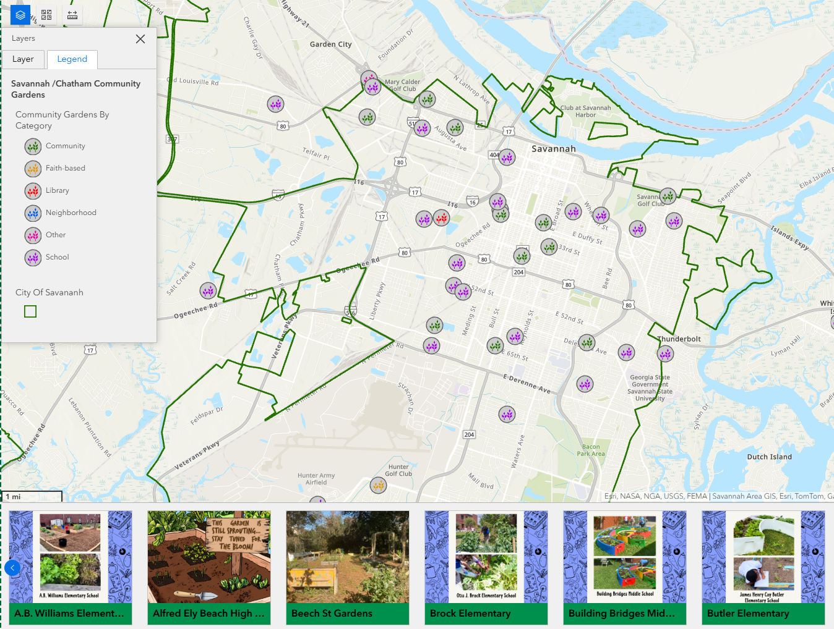Click the 1 mi scale bar
Image resolution: width=834 pixels, height=629 pixels.
pyautogui.click(x=32, y=496)
